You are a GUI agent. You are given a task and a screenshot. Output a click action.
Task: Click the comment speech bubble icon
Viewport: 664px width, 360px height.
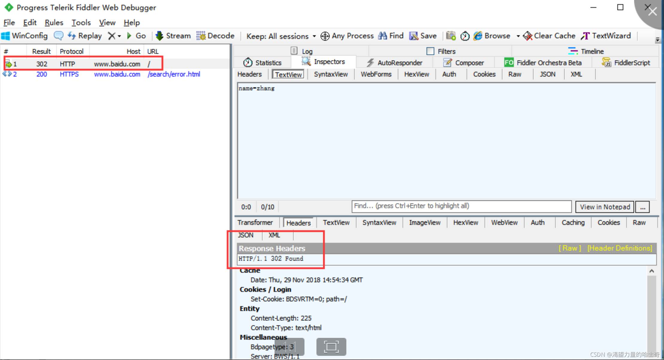click(59, 36)
